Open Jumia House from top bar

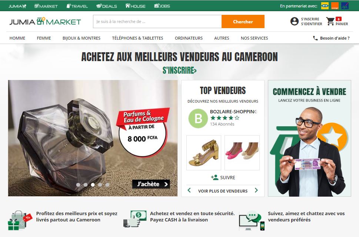point(136,6)
